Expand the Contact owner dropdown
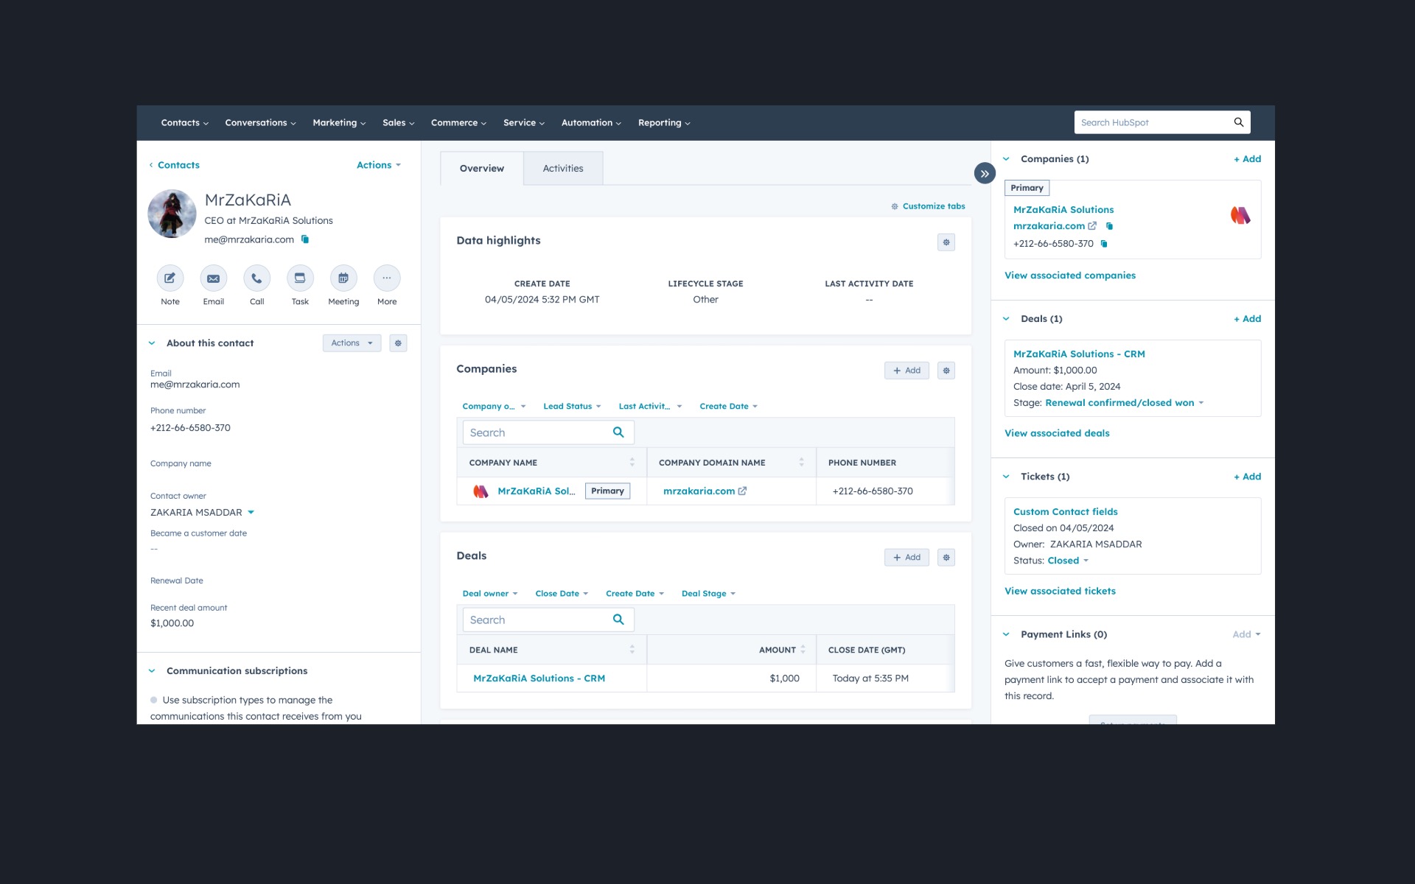The image size is (1415, 884). pyautogui.click(x=253, y=512)
